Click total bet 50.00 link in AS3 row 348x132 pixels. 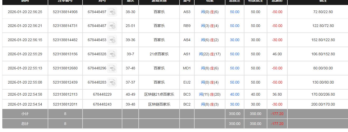pos(235,12)
